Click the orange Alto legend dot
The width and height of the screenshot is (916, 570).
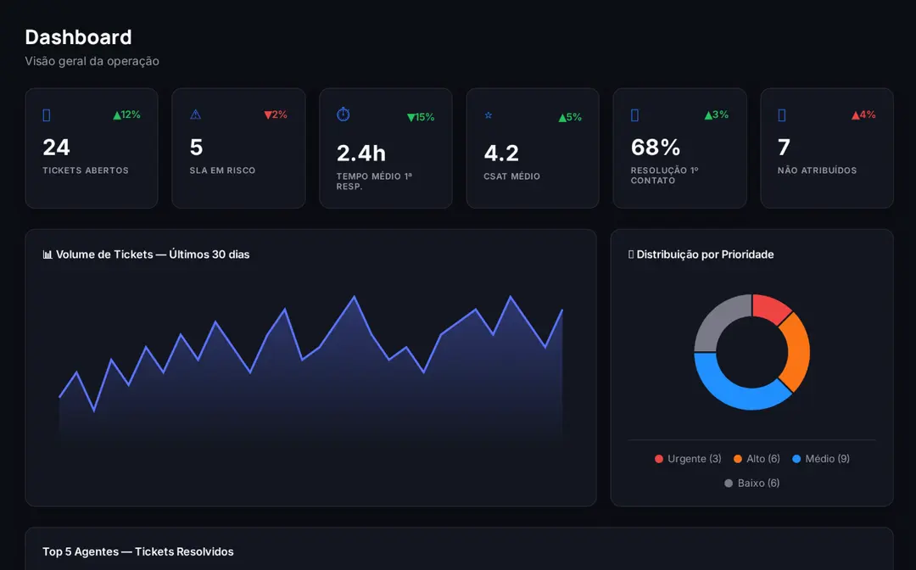tap(738, 459)
